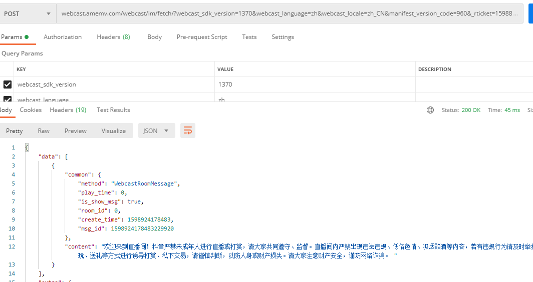Switch to the request Body tab
The width and height of the screenshot is (533, 282).
point(154,37)
